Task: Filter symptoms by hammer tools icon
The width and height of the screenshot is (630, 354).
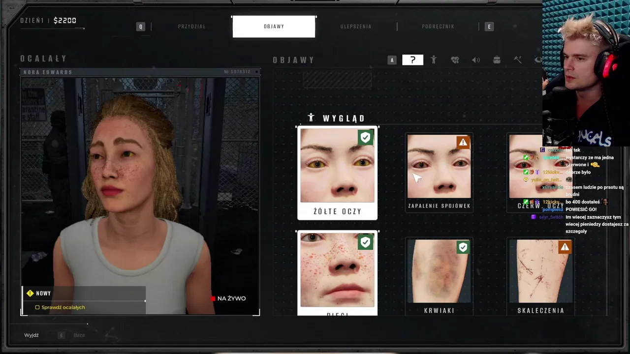Action: tap(518, 60)
